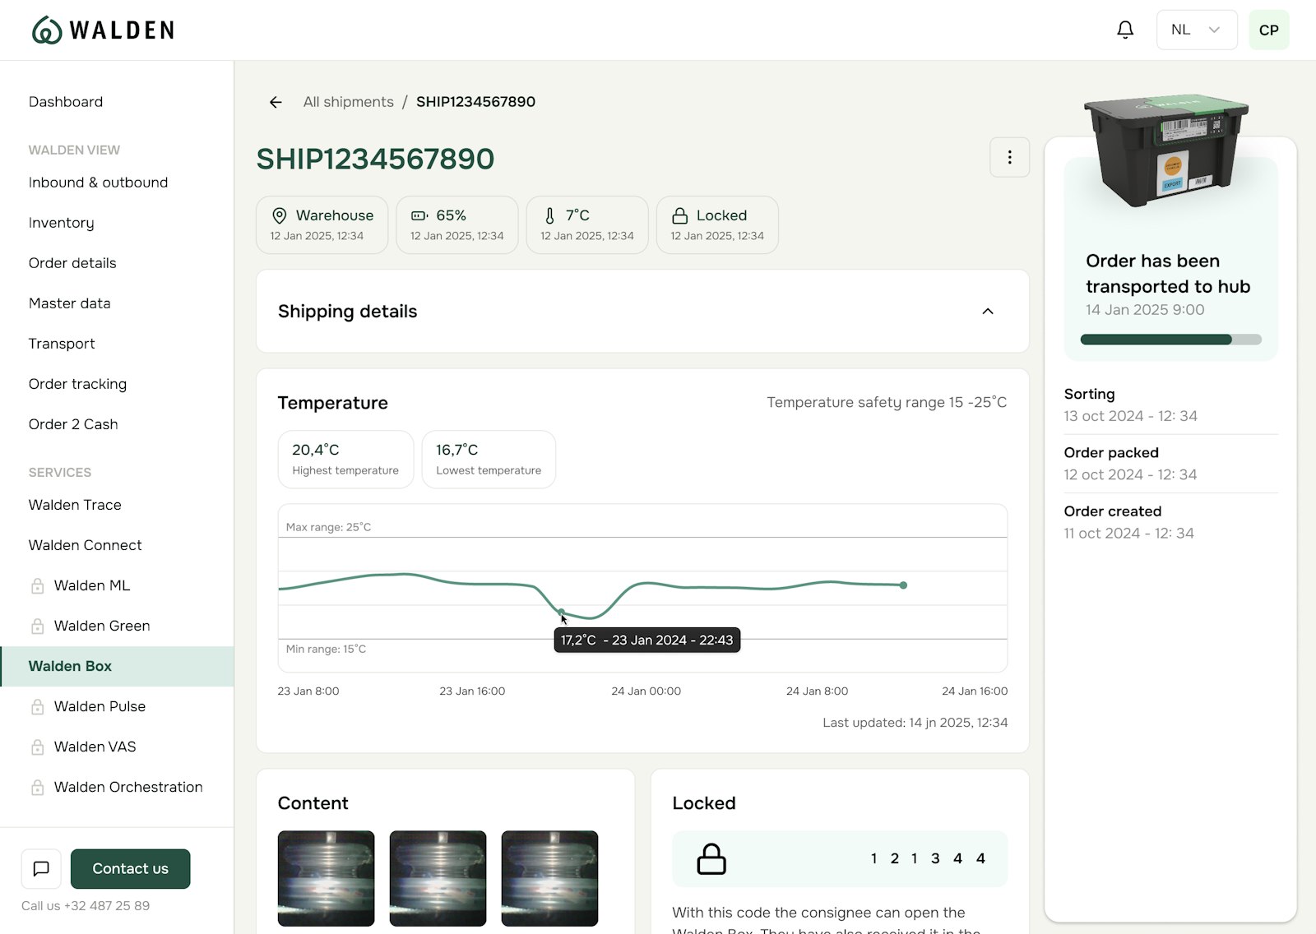Click the Order has been transported to hub heading
The height and width of the screenshot is (934, 1316).
[1168, 274]
